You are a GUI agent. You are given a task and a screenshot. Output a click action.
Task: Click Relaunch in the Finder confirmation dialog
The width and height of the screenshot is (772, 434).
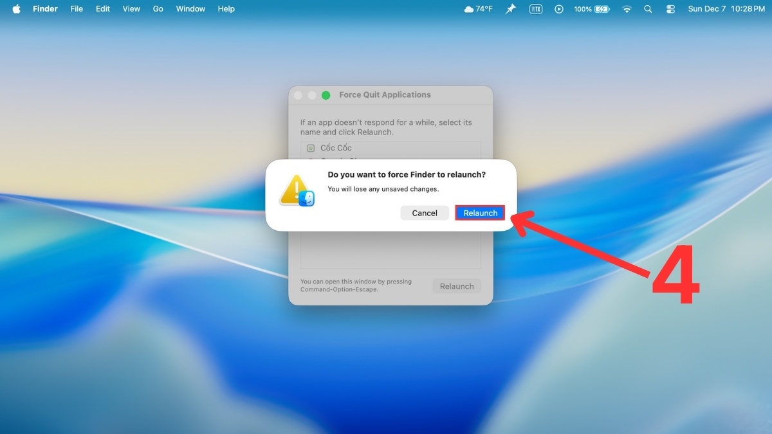[x=480, y=213]
